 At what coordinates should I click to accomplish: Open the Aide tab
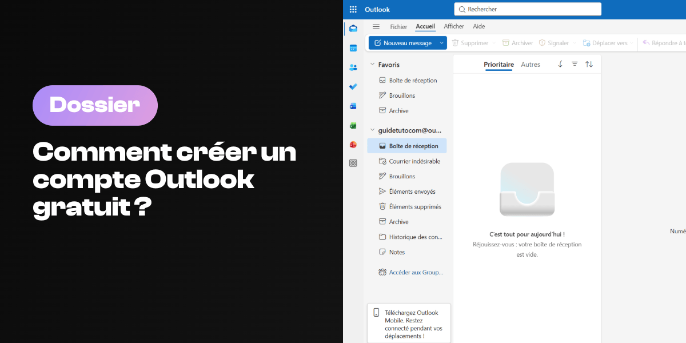click(x=479, y=26)
